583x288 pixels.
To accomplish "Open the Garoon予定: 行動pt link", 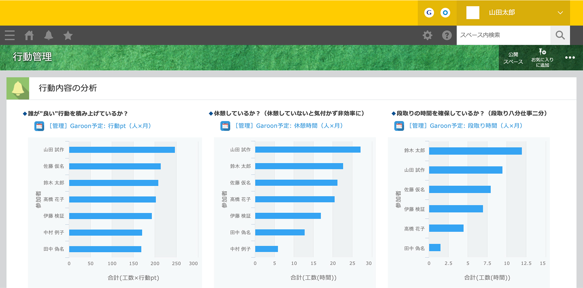I will [x=100, y=126].
